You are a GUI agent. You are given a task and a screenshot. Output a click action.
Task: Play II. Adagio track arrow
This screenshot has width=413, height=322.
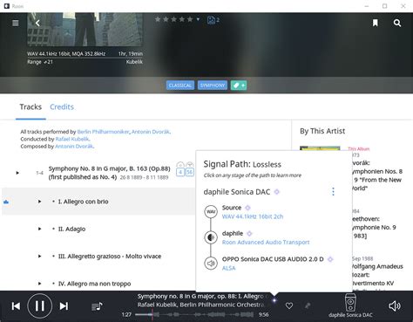coord(39,229)
